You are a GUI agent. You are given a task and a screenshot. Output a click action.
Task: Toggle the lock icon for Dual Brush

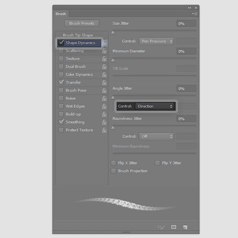coord(104,67)
